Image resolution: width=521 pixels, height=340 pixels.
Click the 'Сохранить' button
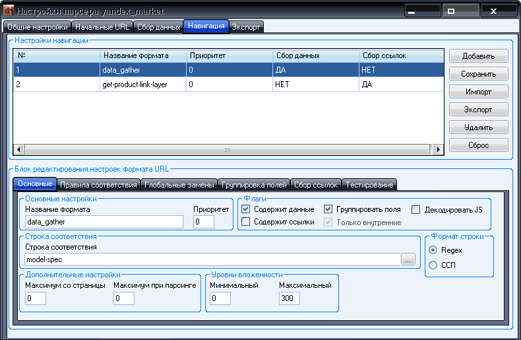coord(479,74)
